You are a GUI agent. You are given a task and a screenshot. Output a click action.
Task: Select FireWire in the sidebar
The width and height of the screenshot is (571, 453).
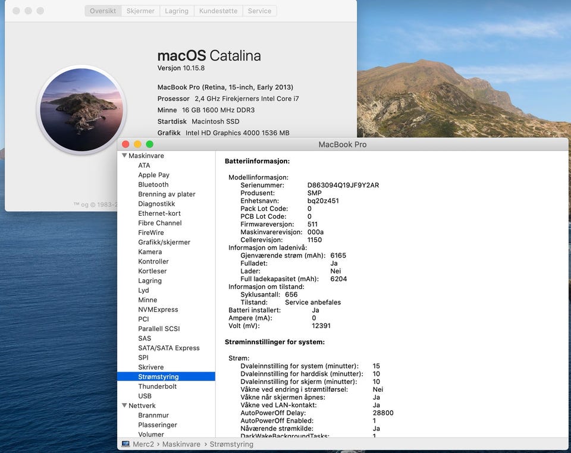[x=151, y=232]
